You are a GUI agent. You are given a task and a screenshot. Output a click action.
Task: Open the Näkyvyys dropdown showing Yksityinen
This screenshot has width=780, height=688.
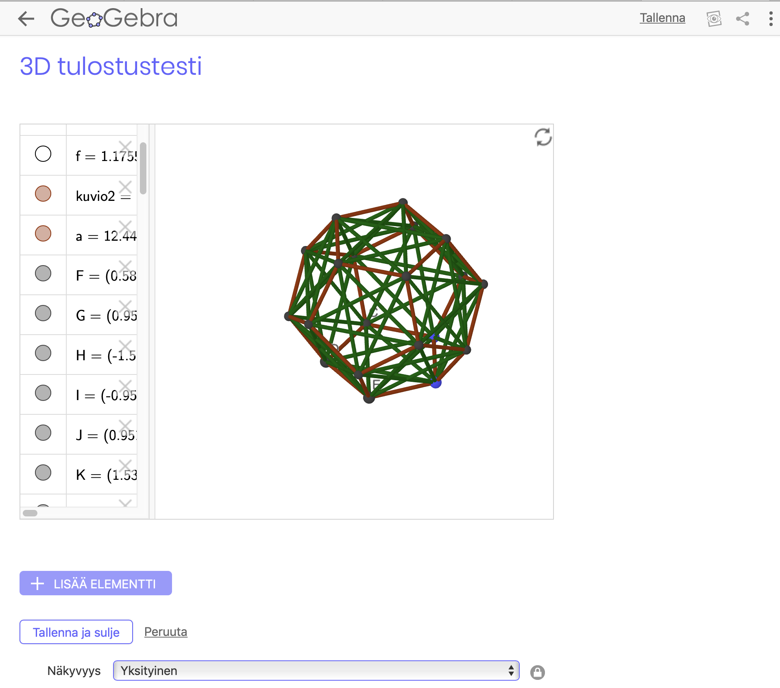pos(316,671)
